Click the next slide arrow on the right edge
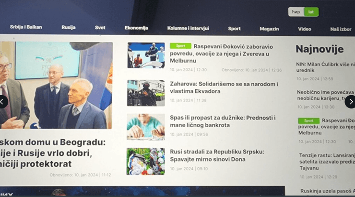Screen dimensions: 355x197 [x=350, y=101]
